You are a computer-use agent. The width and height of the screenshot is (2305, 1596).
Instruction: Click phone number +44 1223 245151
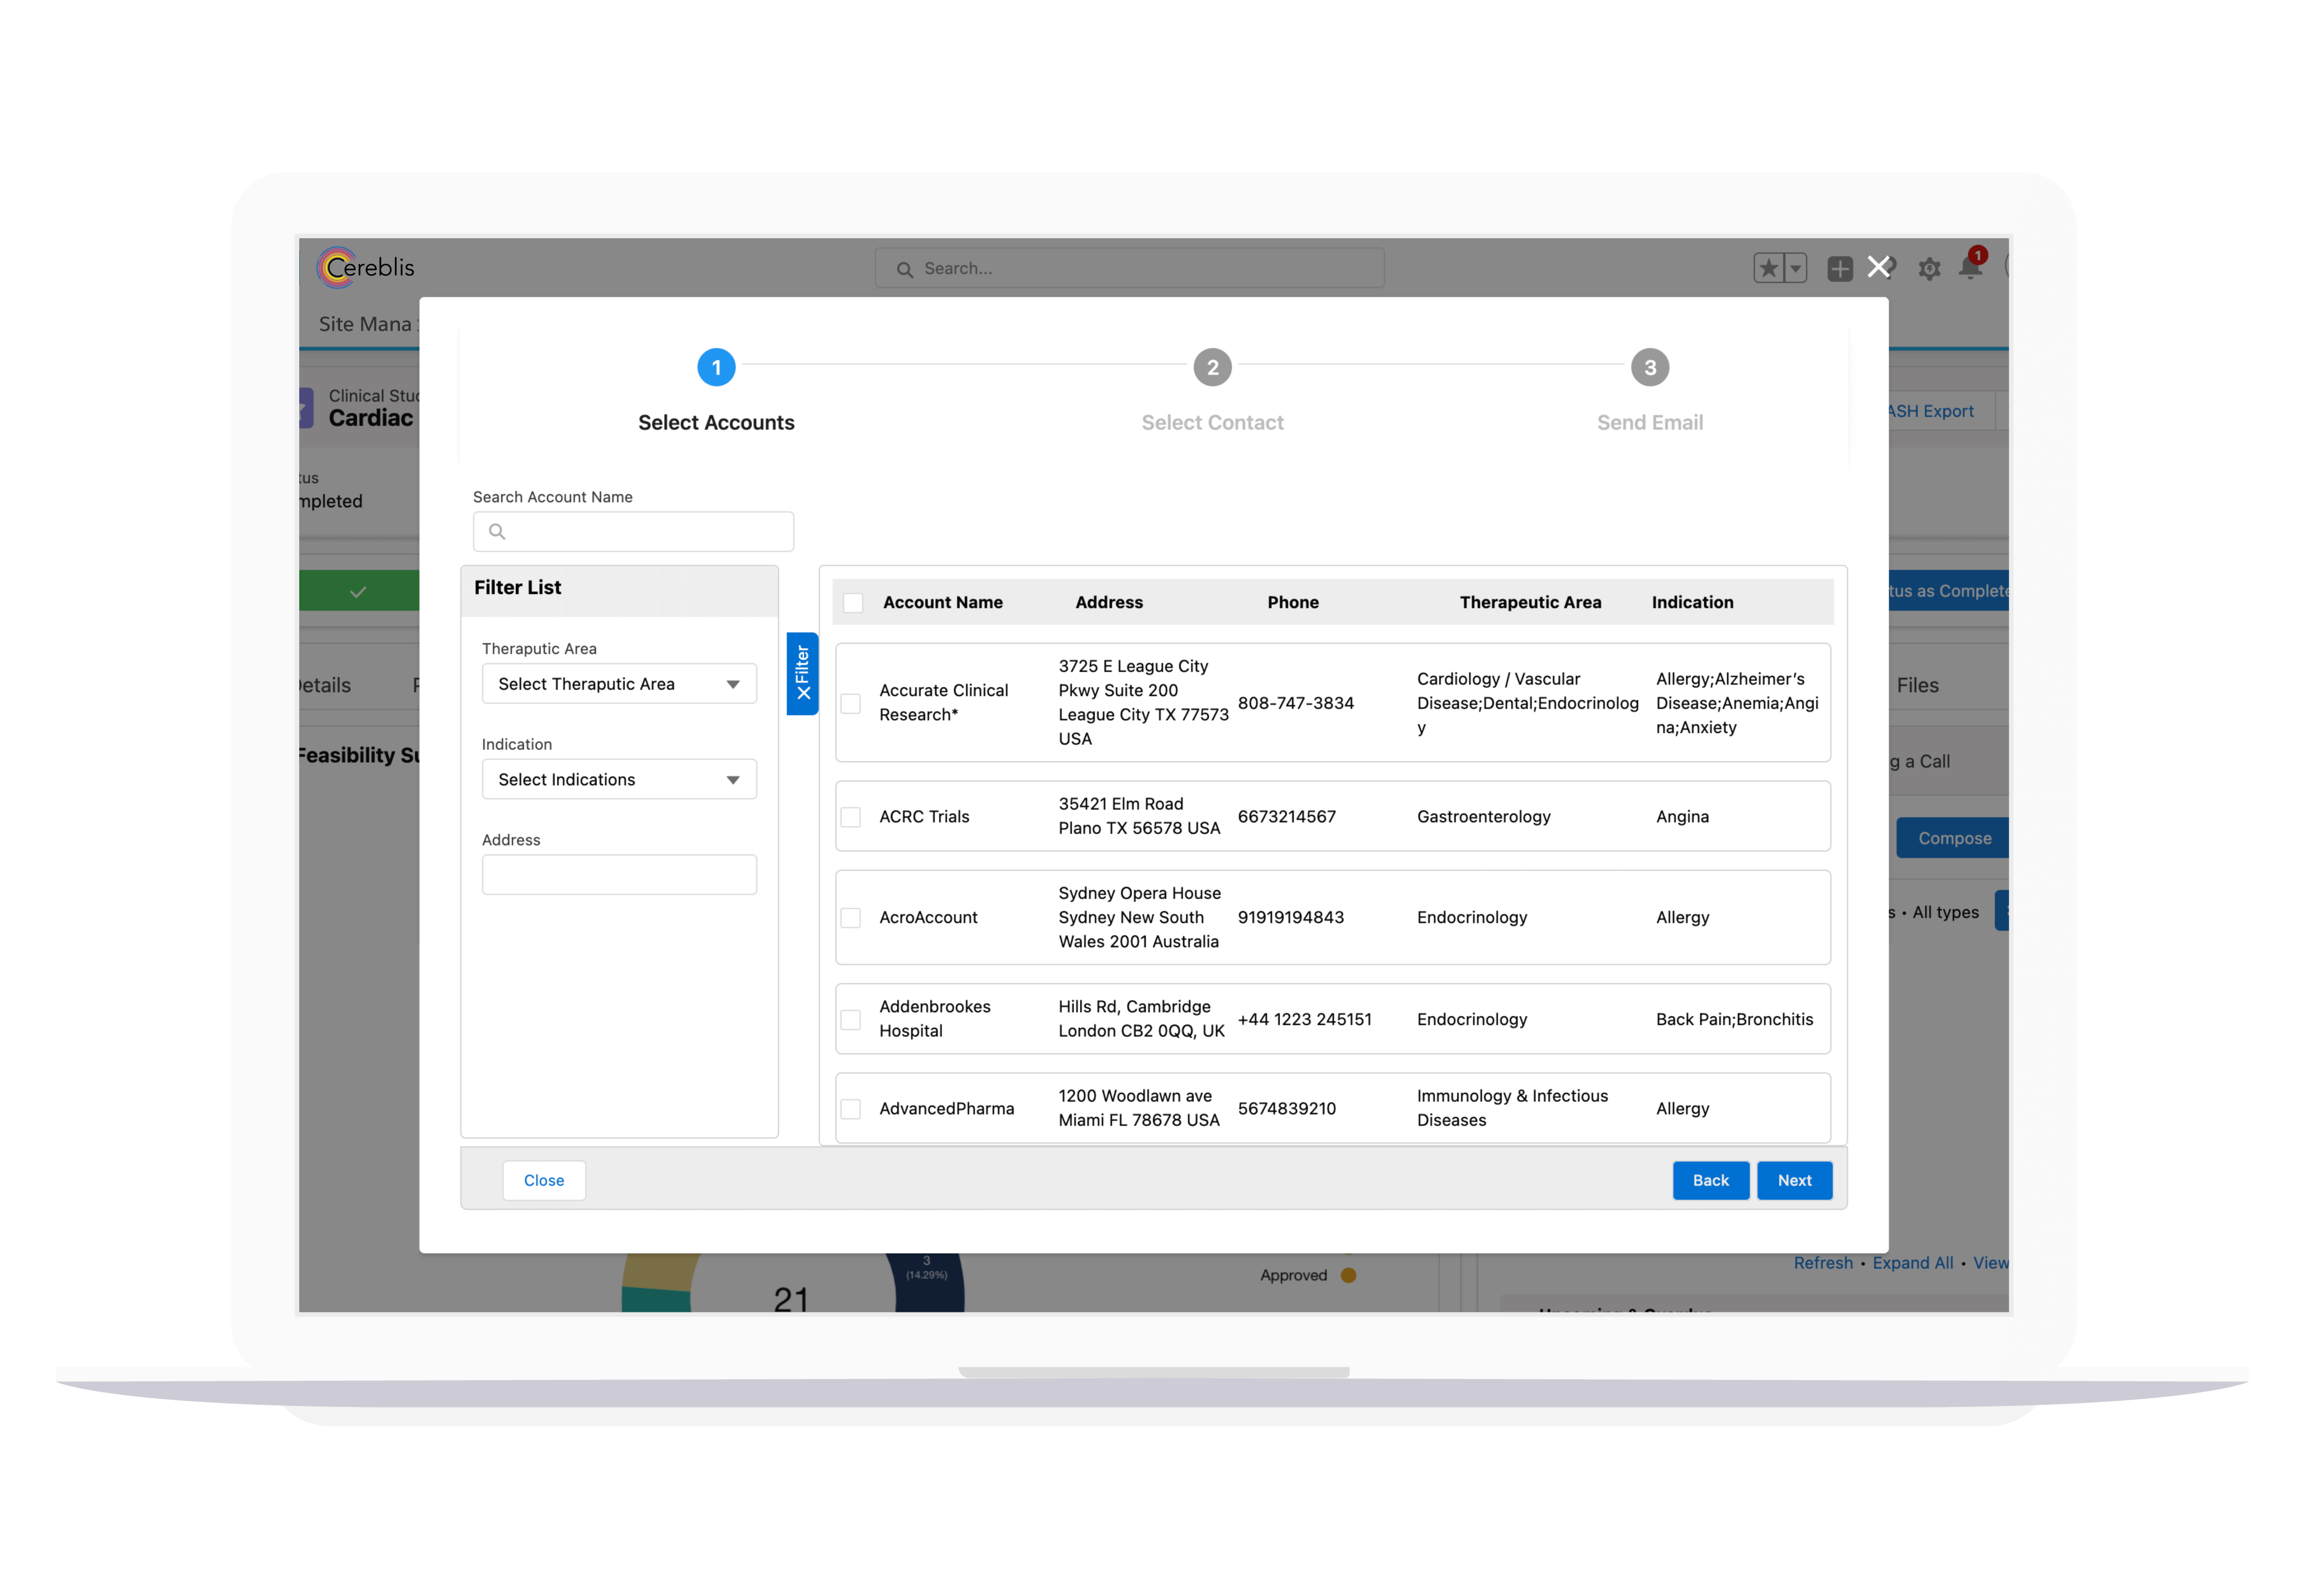click(1304, 1019)
